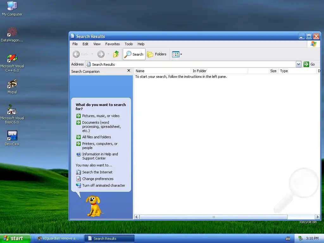The width and height of the screenshot is (324, 243).
Task: Click the 3:10 PM clock
Action: point(312,239)
